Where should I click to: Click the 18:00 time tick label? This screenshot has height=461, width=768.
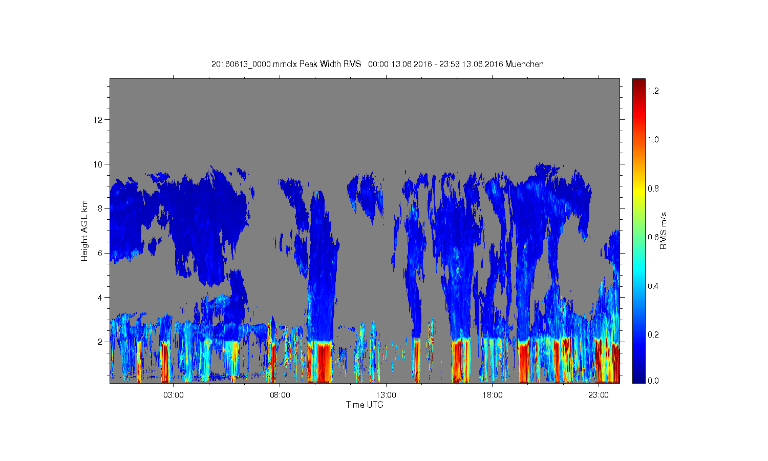[x=493, y=395]
